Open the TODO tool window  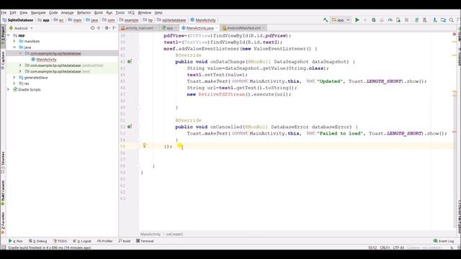tap(60, 241)
